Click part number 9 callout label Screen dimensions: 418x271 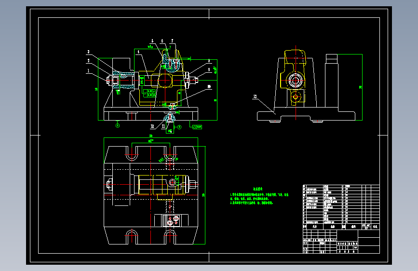click(209, 69)
